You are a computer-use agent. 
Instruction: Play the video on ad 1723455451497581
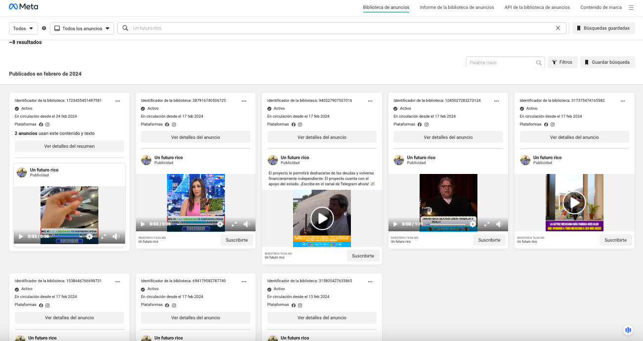pos(21,237)
